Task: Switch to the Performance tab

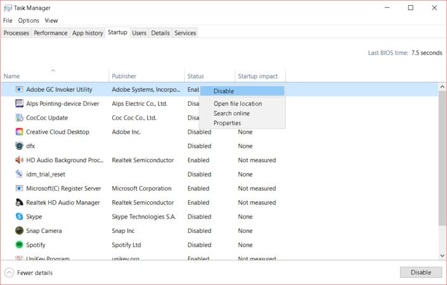Action: [51, 33]
